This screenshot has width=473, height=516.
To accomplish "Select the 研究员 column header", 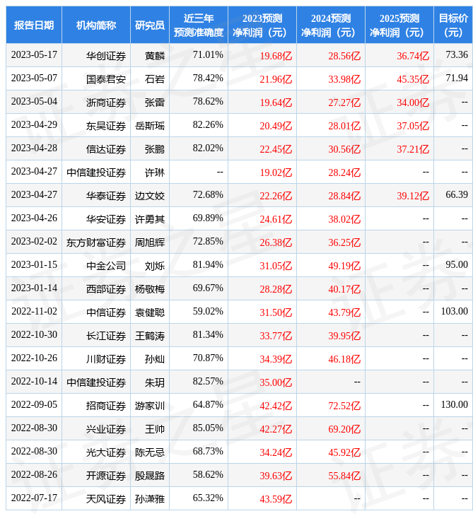I will point(150,25).
